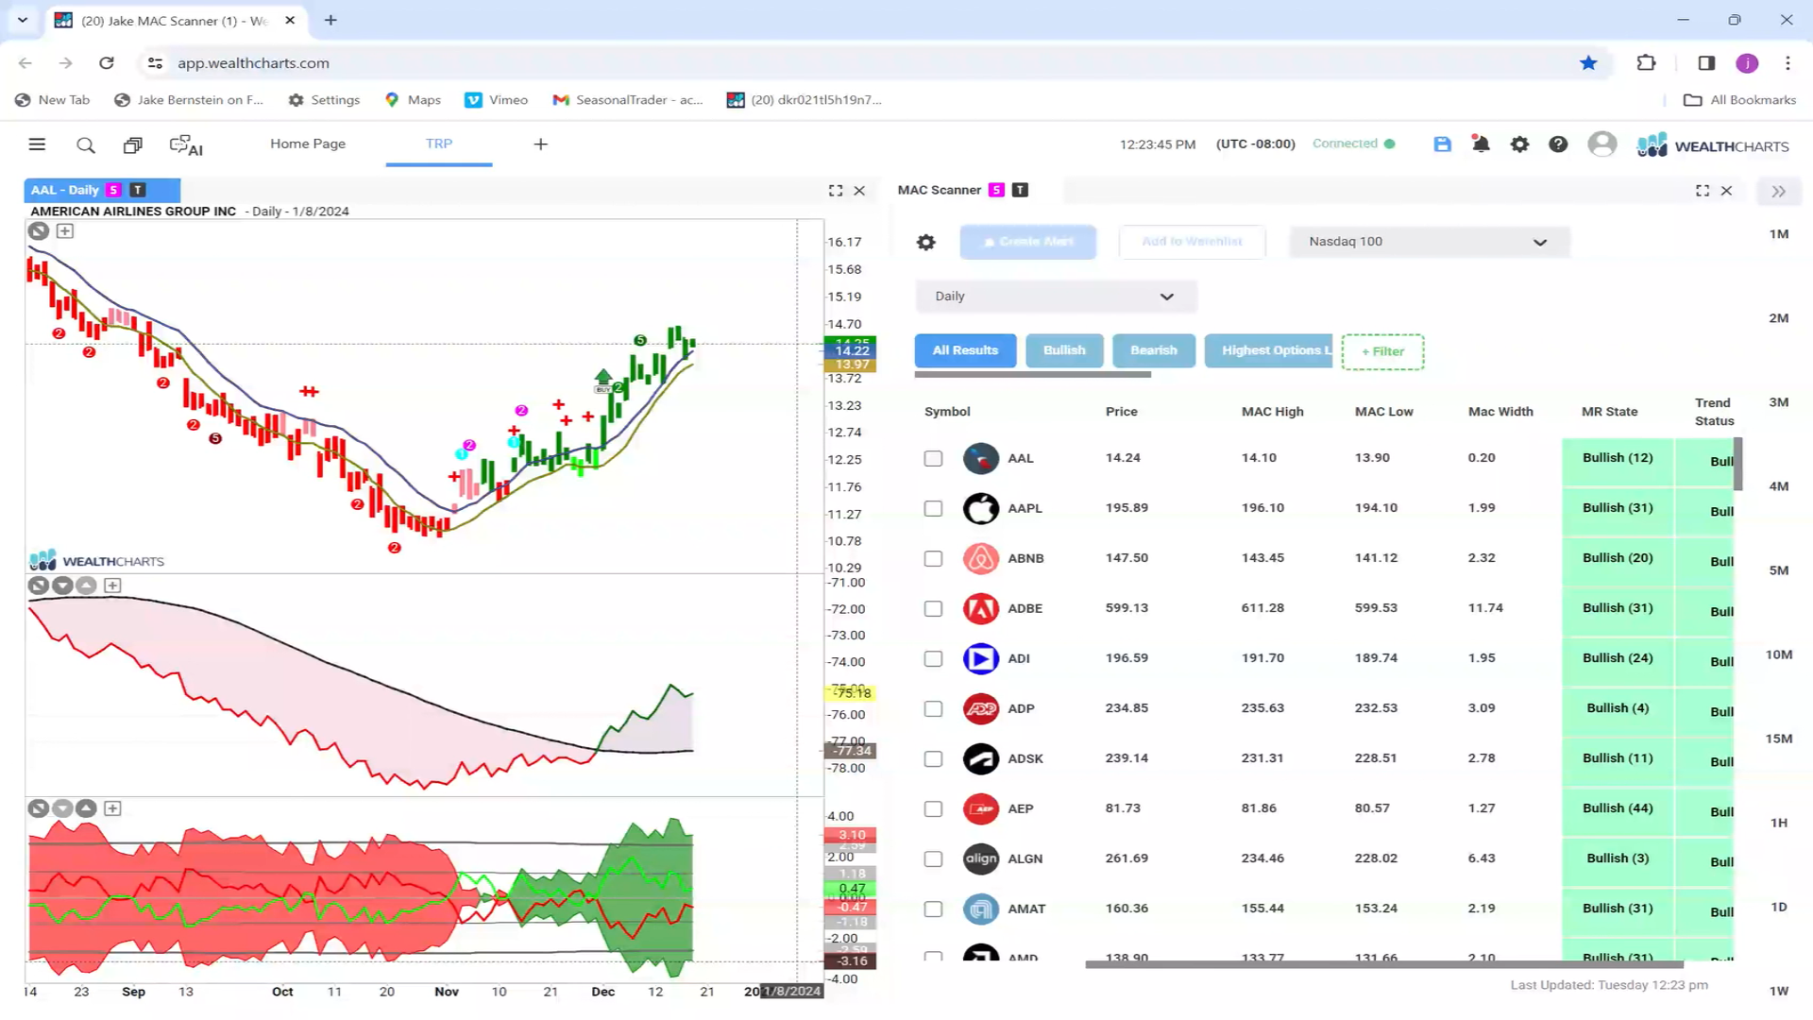Add indicator to the bottom pane

point(112,808)
